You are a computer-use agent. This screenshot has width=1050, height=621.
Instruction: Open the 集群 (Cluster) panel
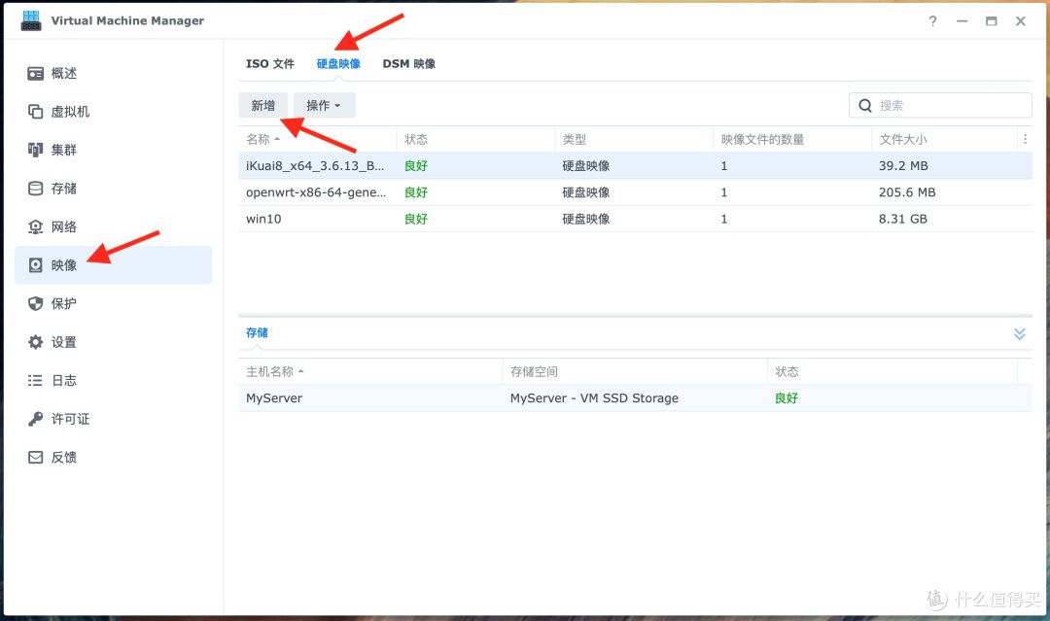tap(63, 149)
